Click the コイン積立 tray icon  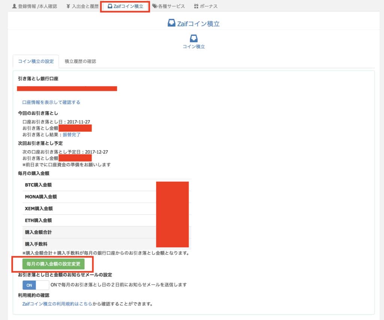tap(194, 38)
